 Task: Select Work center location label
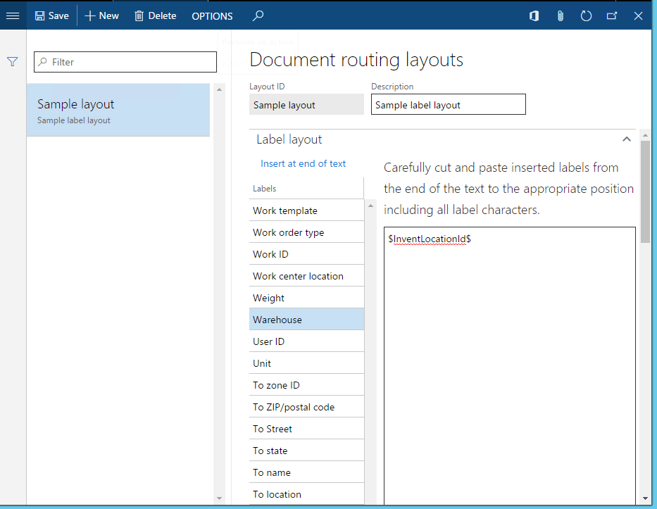[x=306, y=276]
